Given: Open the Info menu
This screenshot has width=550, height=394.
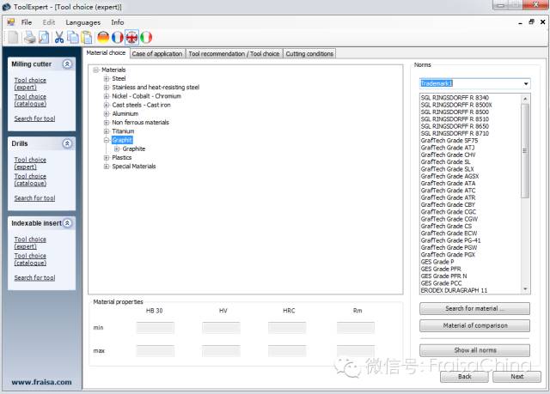Looking at the screenshot, I should click(x=118, y=22).
